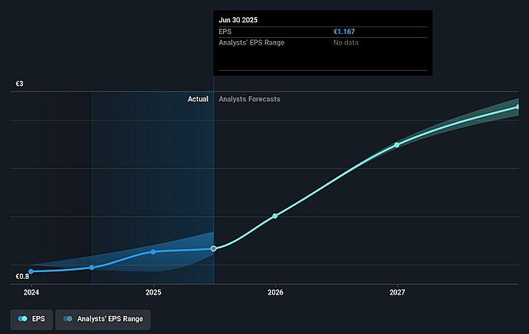The width and height of the screenshot is (529, 334).
Task: Click the 2027 x-axis label
Action: tap(397, 293)
